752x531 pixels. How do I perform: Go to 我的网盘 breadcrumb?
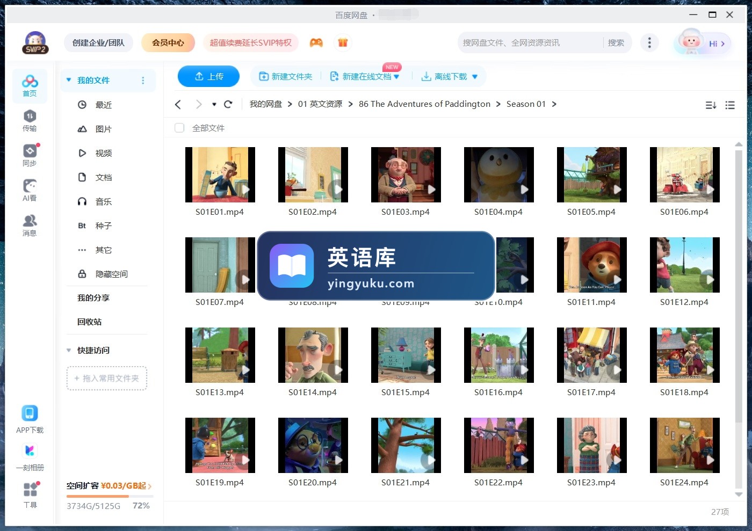pyautogui.click(x=265, y=104)
